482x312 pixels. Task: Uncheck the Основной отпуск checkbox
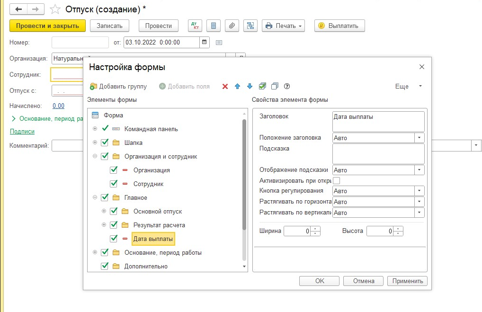click(x=114, y=211)
